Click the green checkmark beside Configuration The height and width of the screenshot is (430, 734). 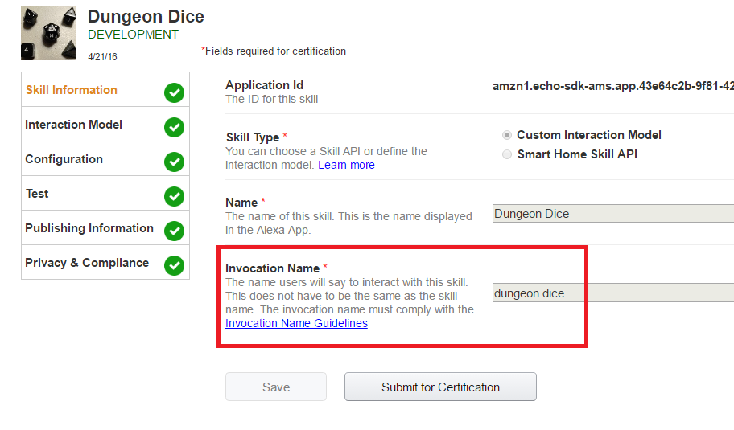coord(174,162)
